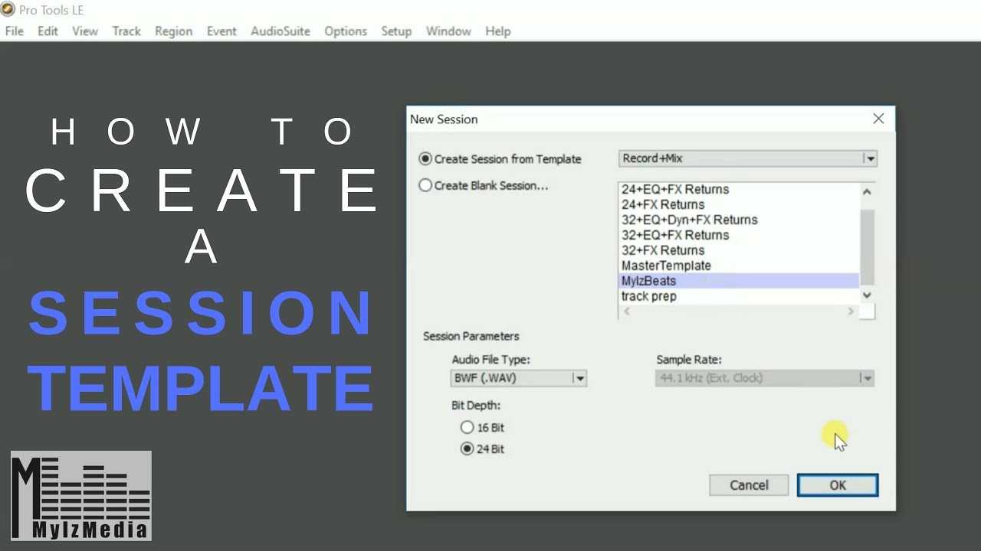This screenshot has width=981, height=551.
Task: Click template list vertical scrollbar thumb
Action: click(867, 247)
